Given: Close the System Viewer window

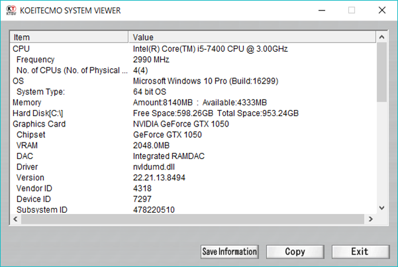Looking at the screenshot, I should [382, 11].
